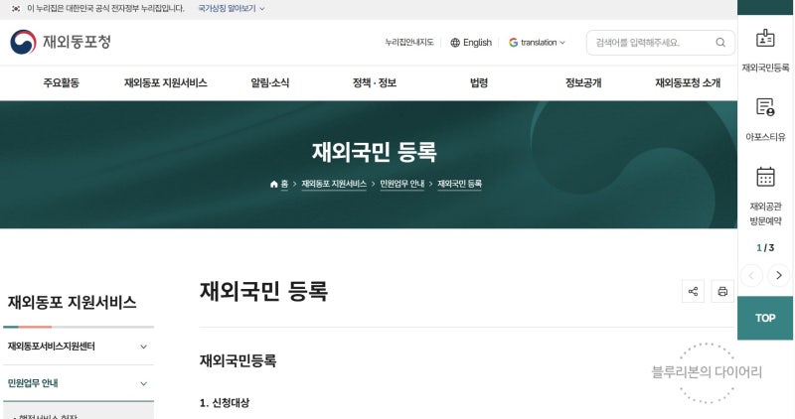Image resolution: width=795 pixels, height=419 pixels.
Task: Open the 정책·정보 menu
Action: tap(375, 83)
